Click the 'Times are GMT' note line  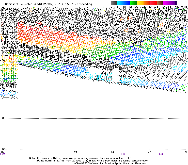coord(80,158)
